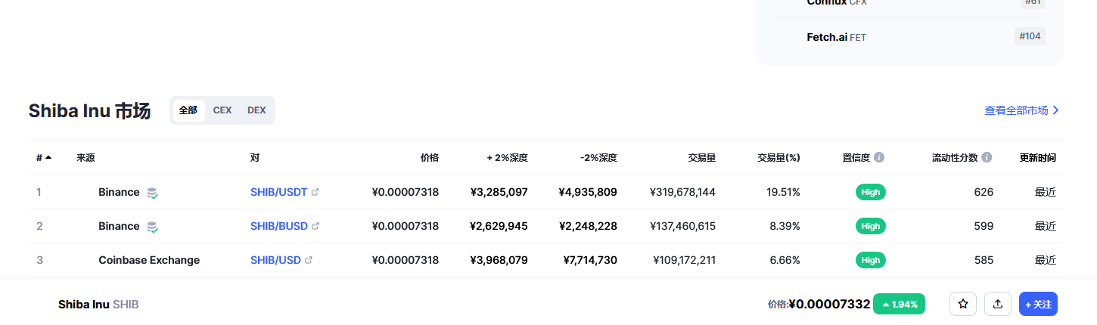Click High confidence badge in Coinbase row
The height and width of the screenshot is (325, 1097).
[x=871, y=260]
